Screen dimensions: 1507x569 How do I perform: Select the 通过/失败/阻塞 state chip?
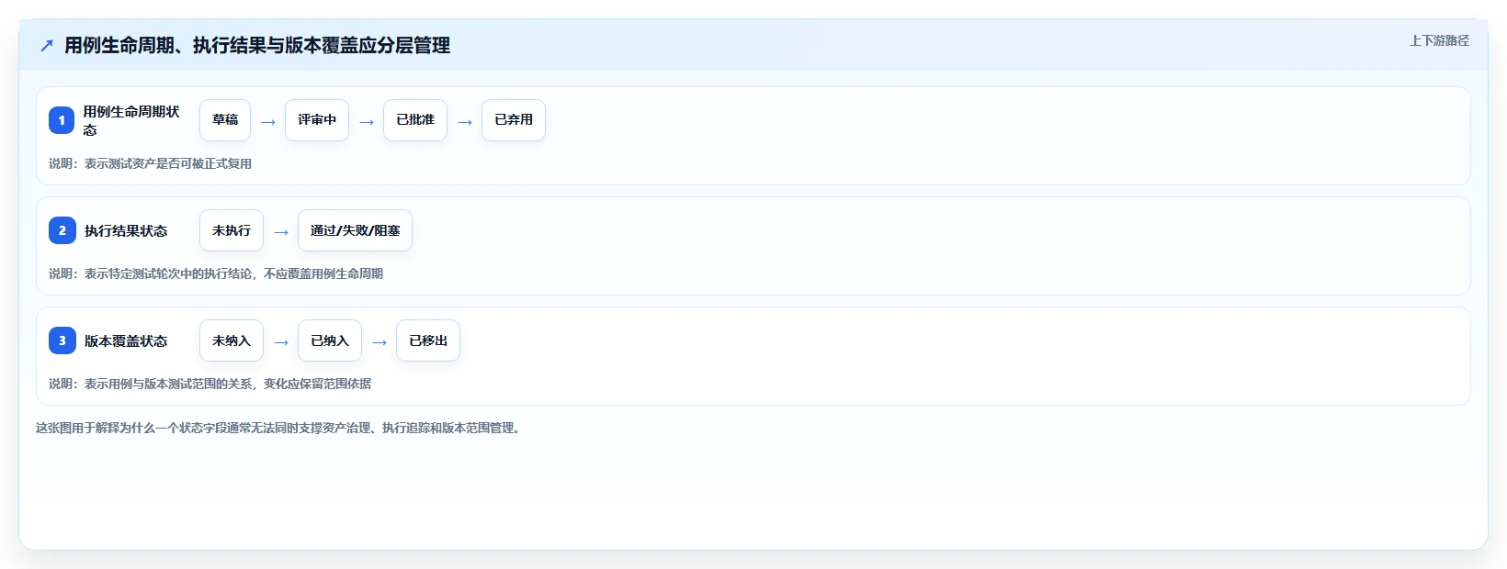click(355, 230)
